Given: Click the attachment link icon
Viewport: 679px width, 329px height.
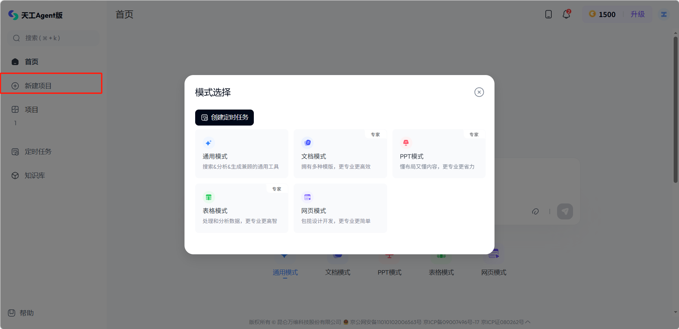Looking at the screenshot, I should click(x=535, y=212).
